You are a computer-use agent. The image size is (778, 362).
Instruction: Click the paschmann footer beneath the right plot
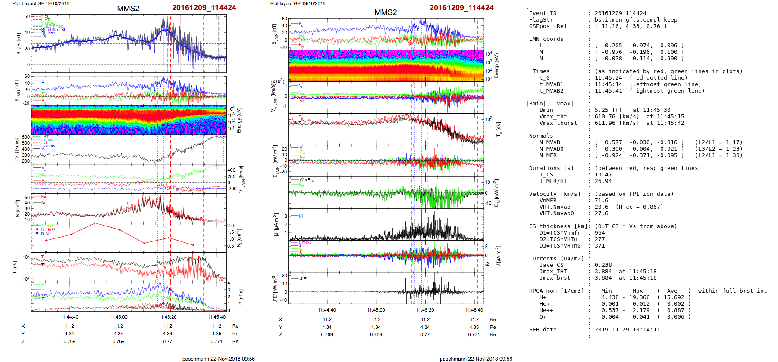pos(476,359)
